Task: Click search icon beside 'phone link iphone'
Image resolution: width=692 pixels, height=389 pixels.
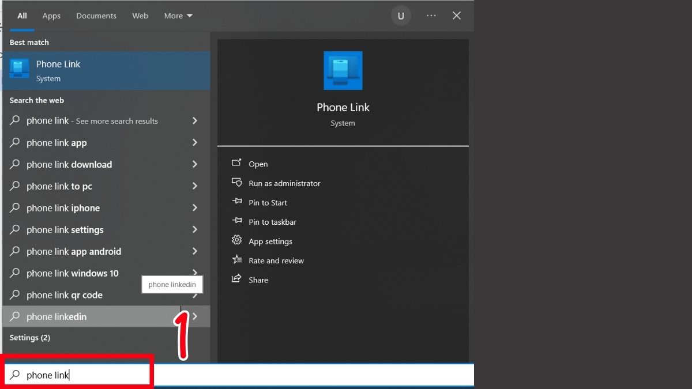Action: (15, 208)
